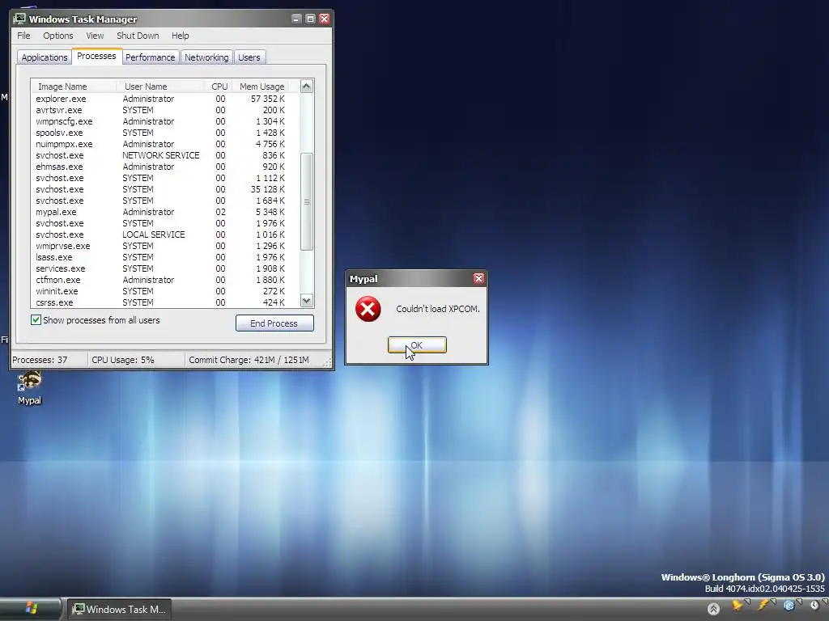Select svchost.exe using 35 128 K
Screen dimensions: 829x621
[x=165, y=189]
